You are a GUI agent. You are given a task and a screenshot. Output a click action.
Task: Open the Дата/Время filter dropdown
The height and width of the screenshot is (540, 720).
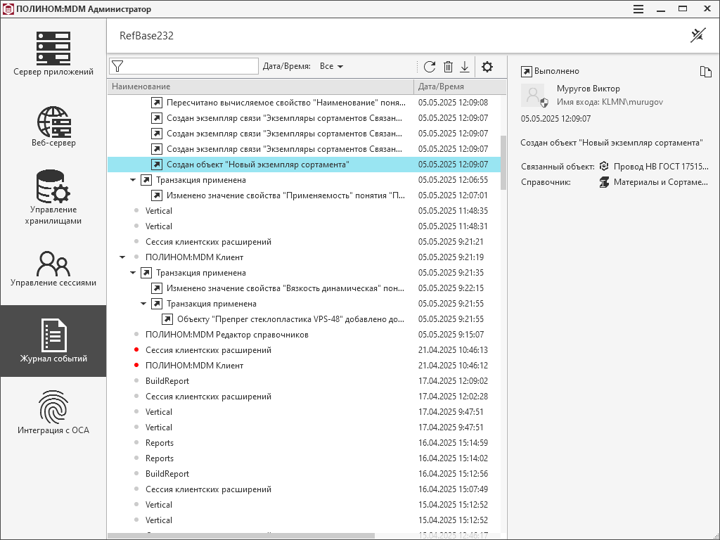click(x=331, y=66)
